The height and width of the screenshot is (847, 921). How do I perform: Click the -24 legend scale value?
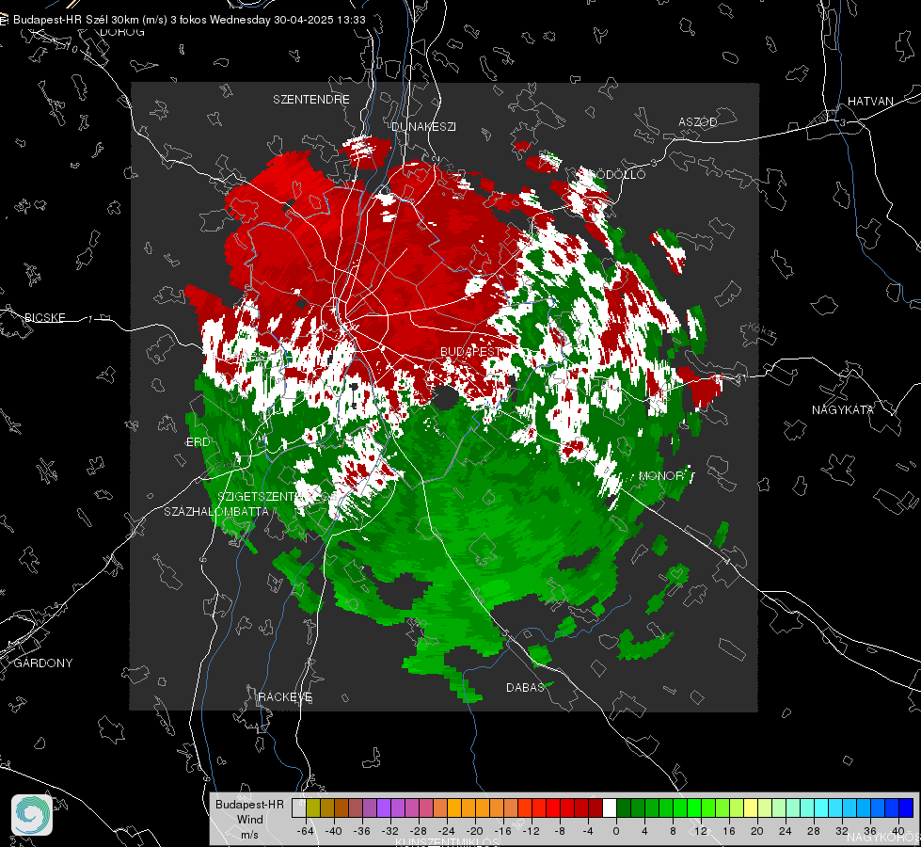pyautogui.click(x=447, y=831)
